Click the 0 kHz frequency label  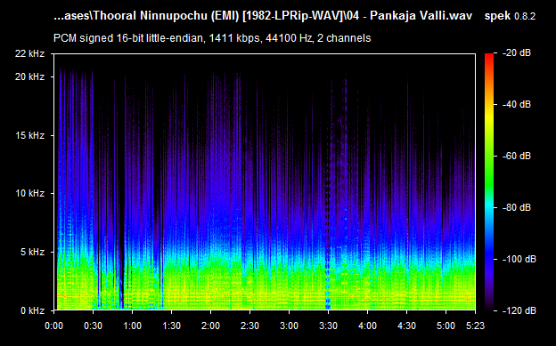point(32,310)
